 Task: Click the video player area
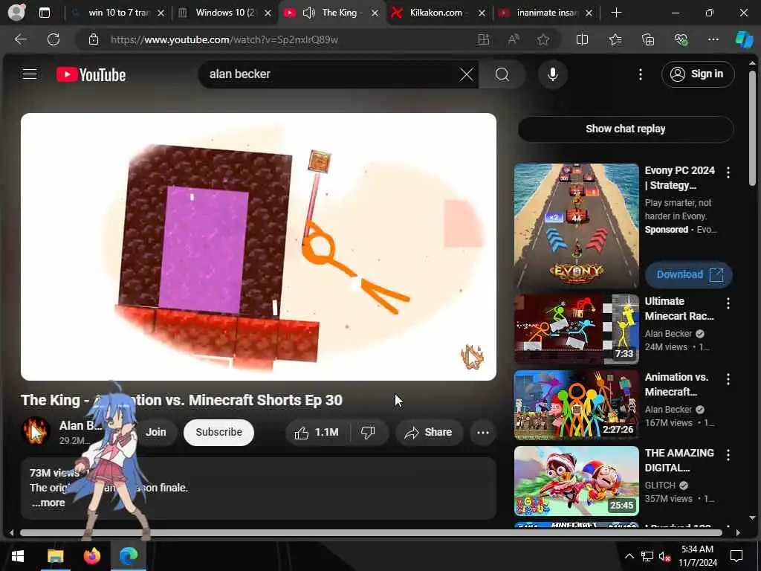click(x=259, y=247)
